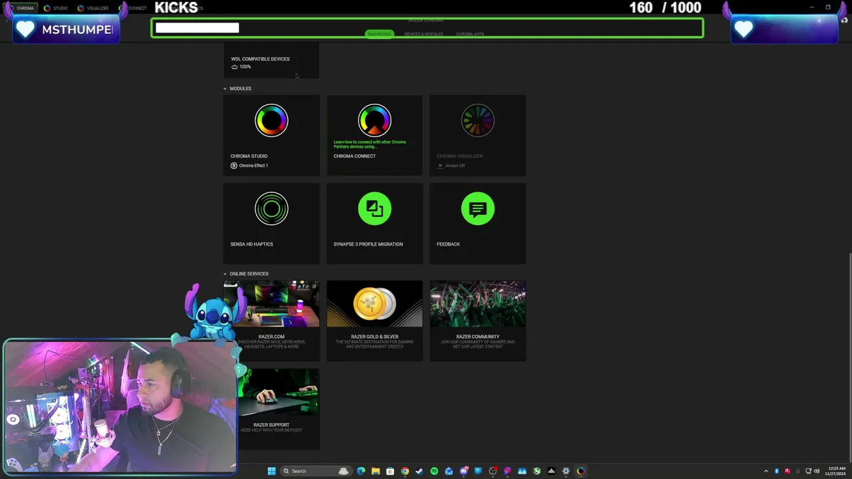Collapse the Modules section

pos(225,88)
